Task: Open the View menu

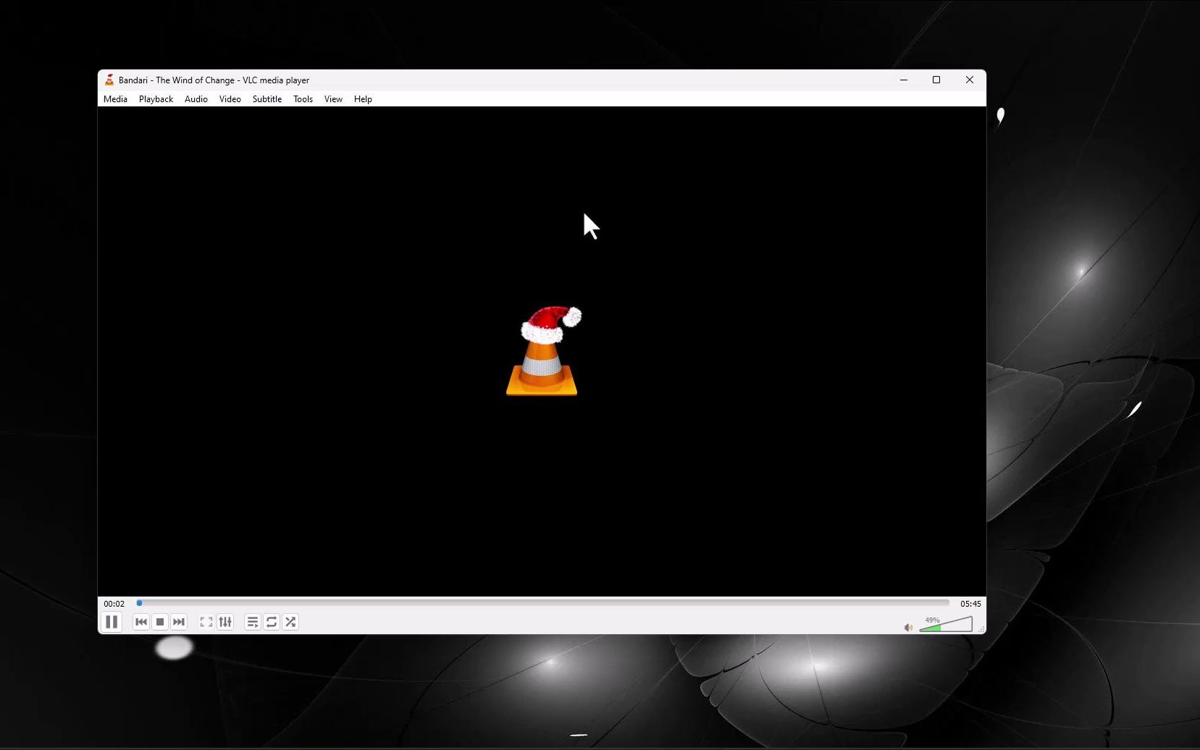Action: click(333, 99)
